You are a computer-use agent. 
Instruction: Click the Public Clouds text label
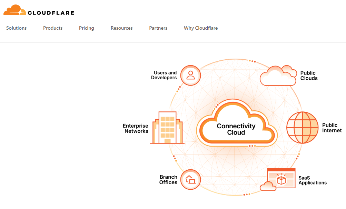(308, 76)
